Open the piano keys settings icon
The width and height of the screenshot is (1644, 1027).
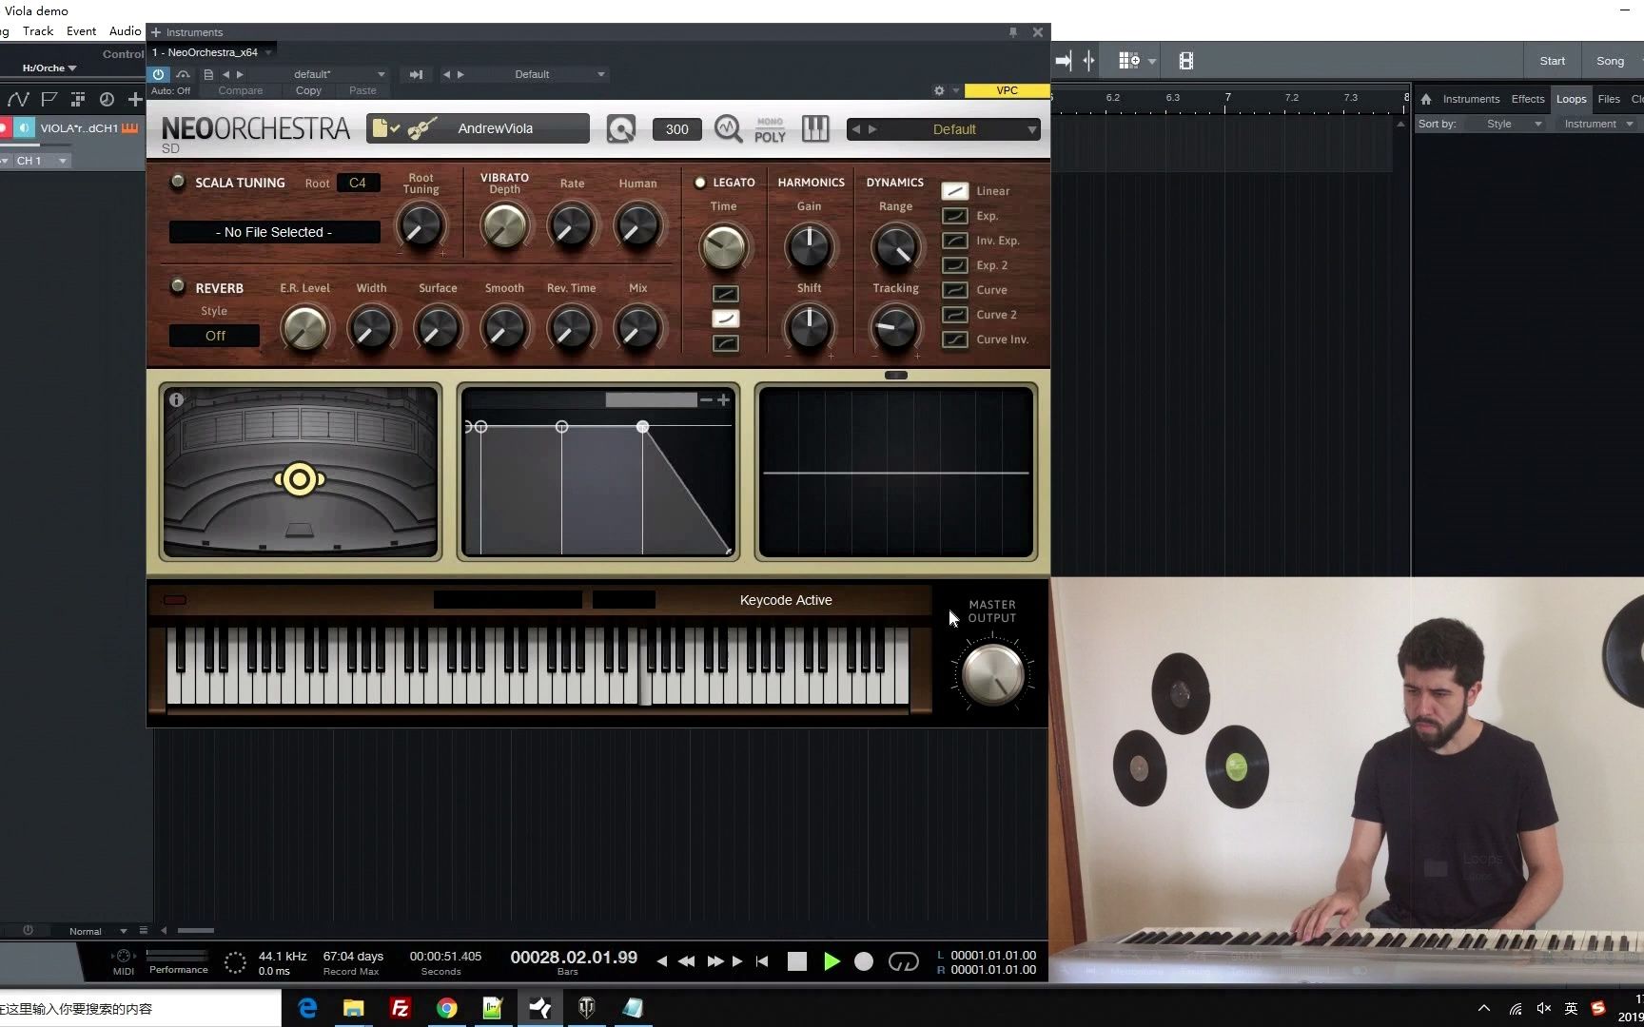(x=815, y=128)
